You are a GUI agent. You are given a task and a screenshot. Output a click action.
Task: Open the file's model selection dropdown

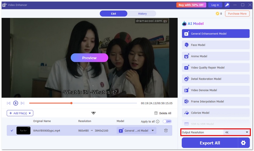pos(152,130)
